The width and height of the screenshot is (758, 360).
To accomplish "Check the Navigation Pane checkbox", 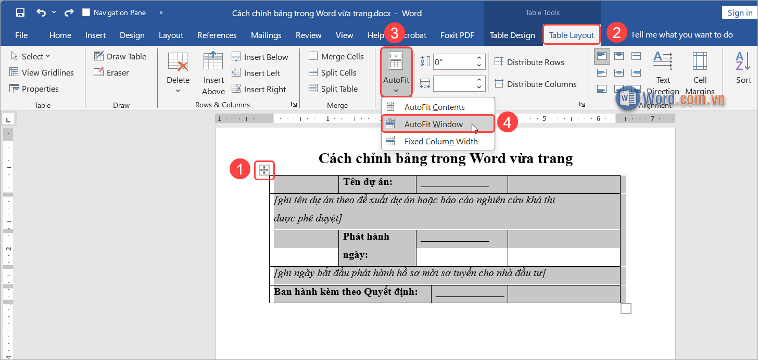I will (86, 12).
